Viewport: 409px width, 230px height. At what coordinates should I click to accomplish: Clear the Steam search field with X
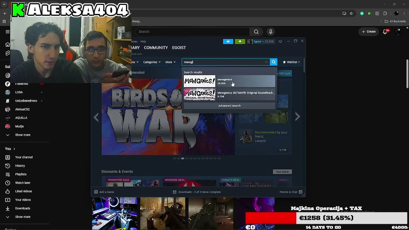pos(266,62)
